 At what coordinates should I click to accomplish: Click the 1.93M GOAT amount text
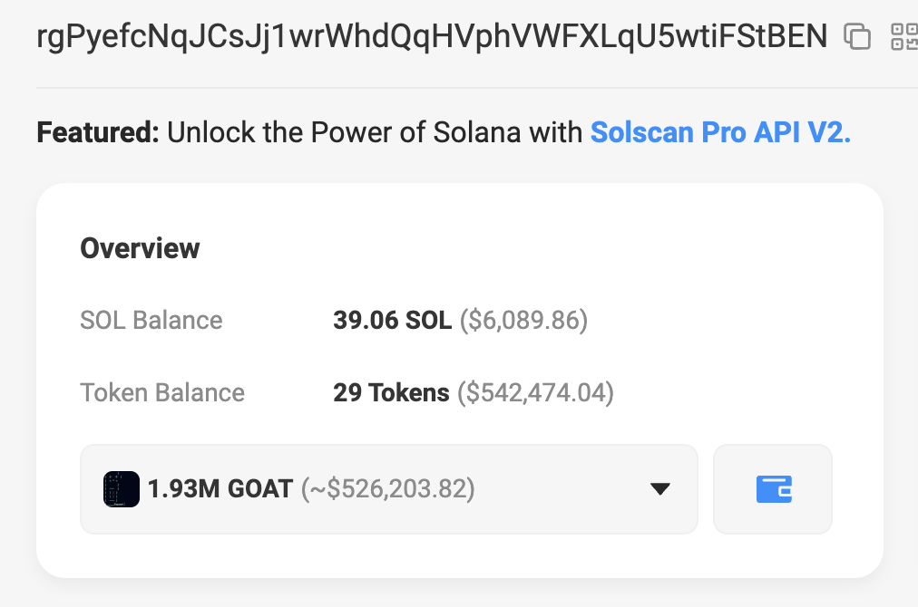[x=220, y=489]
